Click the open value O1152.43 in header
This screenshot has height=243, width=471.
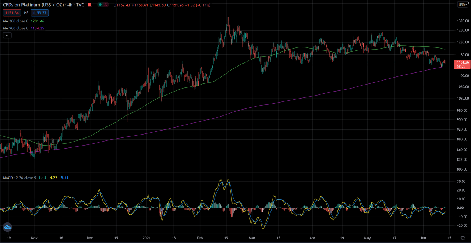pos(121,4)
